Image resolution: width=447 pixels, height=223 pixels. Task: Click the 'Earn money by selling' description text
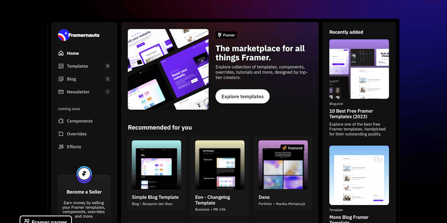(x=84, y=209)
